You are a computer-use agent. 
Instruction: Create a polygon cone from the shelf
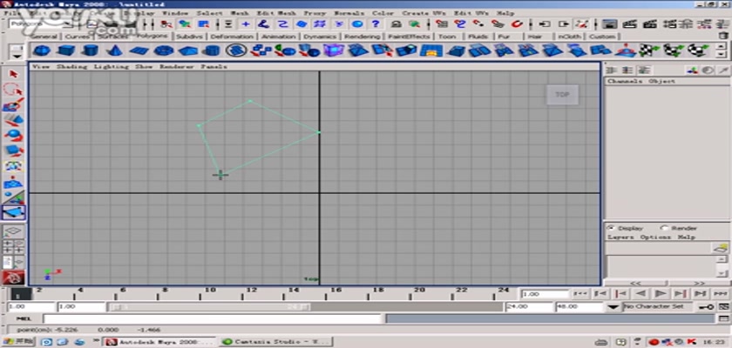click(x=113, y=51)
